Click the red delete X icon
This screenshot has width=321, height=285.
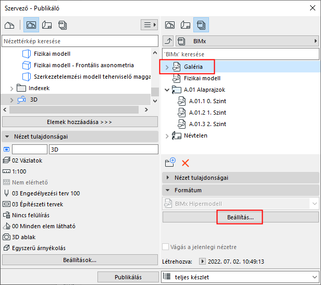pos(186,163)
